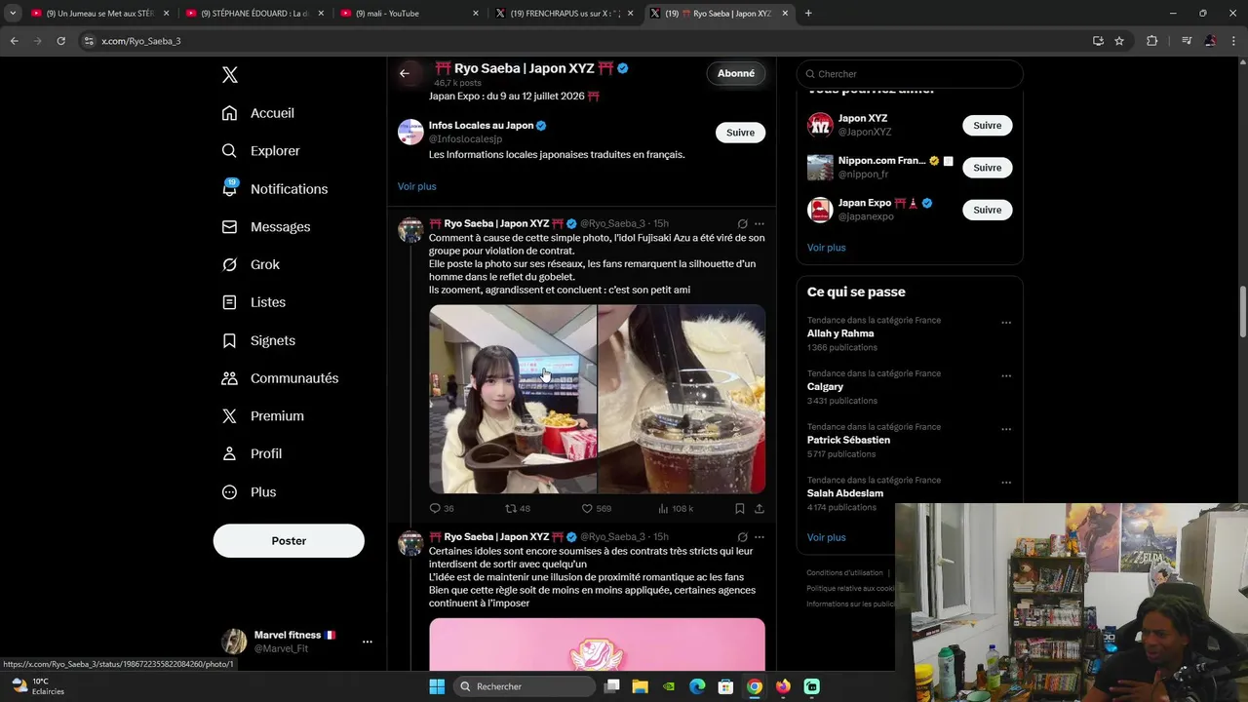This screenshot has width=1248, height=702.
Task: Follow Japan Expo account
Action: coord(987,210)
